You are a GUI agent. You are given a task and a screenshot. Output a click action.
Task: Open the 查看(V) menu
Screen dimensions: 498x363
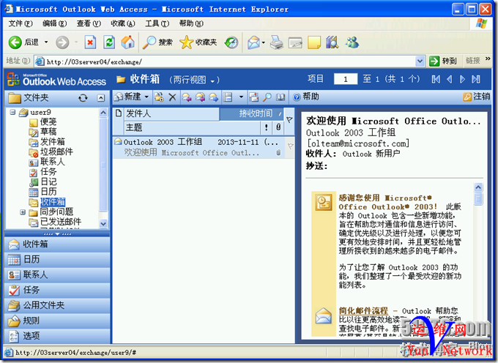coord(89,23)
